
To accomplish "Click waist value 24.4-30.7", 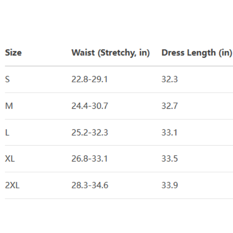I will (x=90, y=106).
